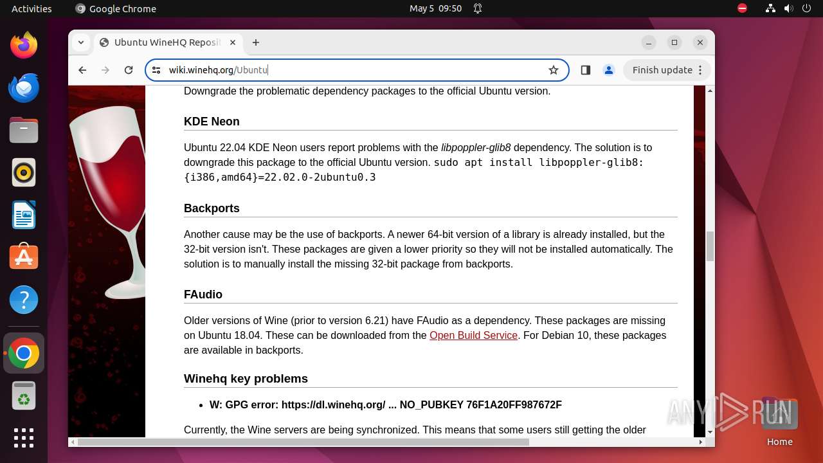Open the Google Chrome app menu in top bar

coord(116,8)
